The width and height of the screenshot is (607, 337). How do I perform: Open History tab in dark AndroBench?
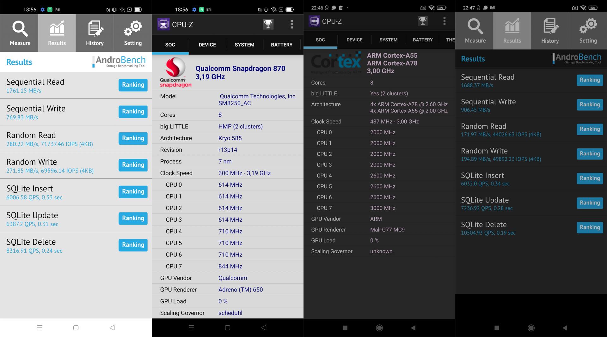pyautogui.click(x=550, y=31)
